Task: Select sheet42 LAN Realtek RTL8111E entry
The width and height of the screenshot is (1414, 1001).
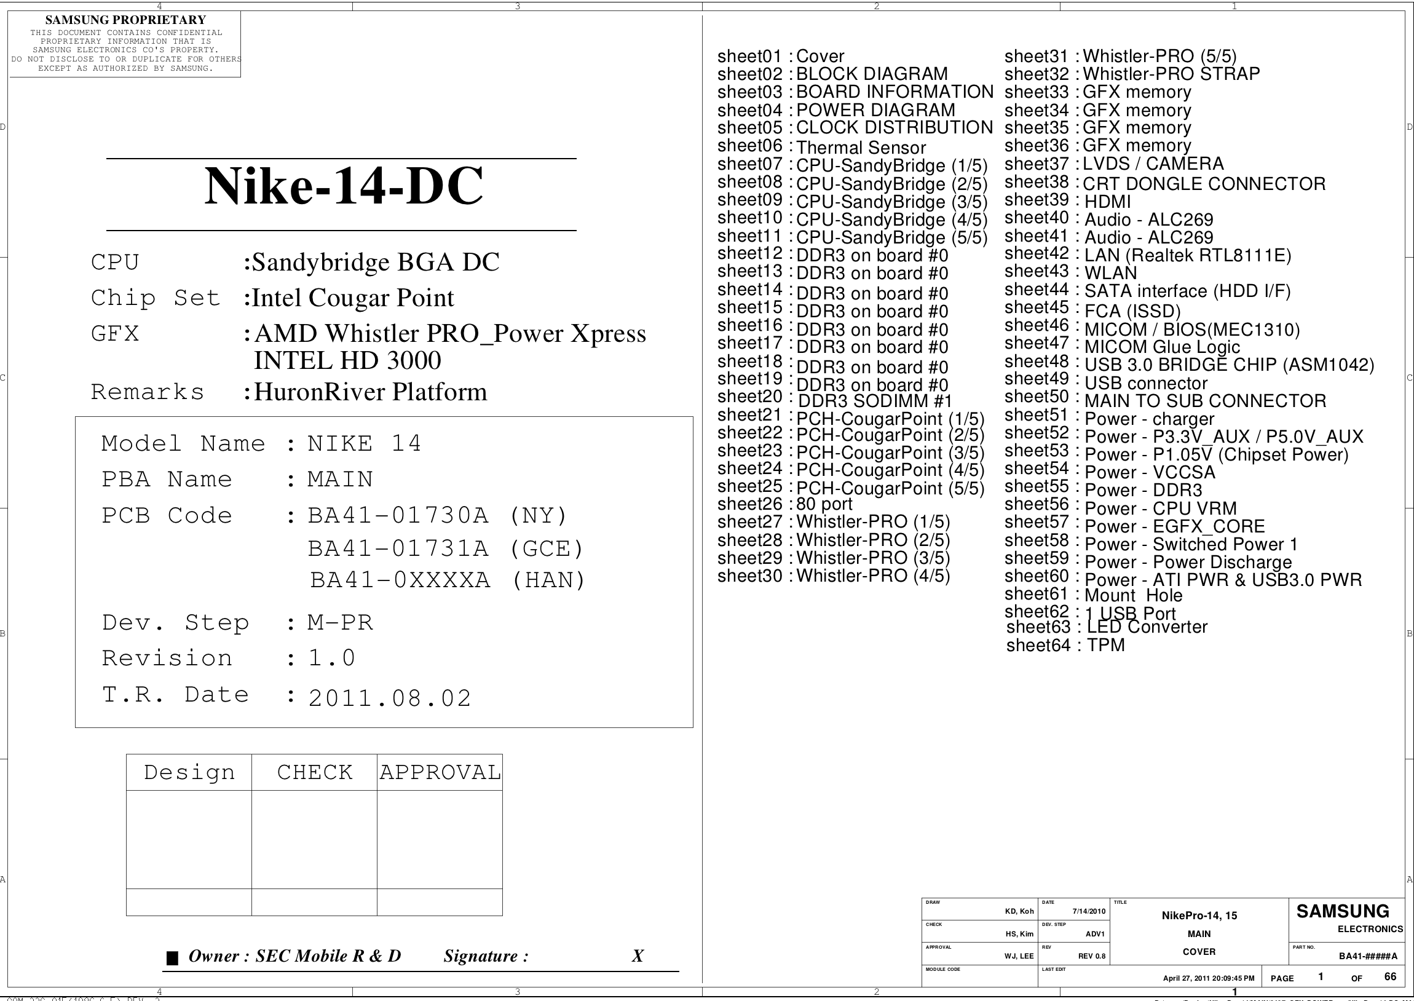Action: click(1147, 255)
